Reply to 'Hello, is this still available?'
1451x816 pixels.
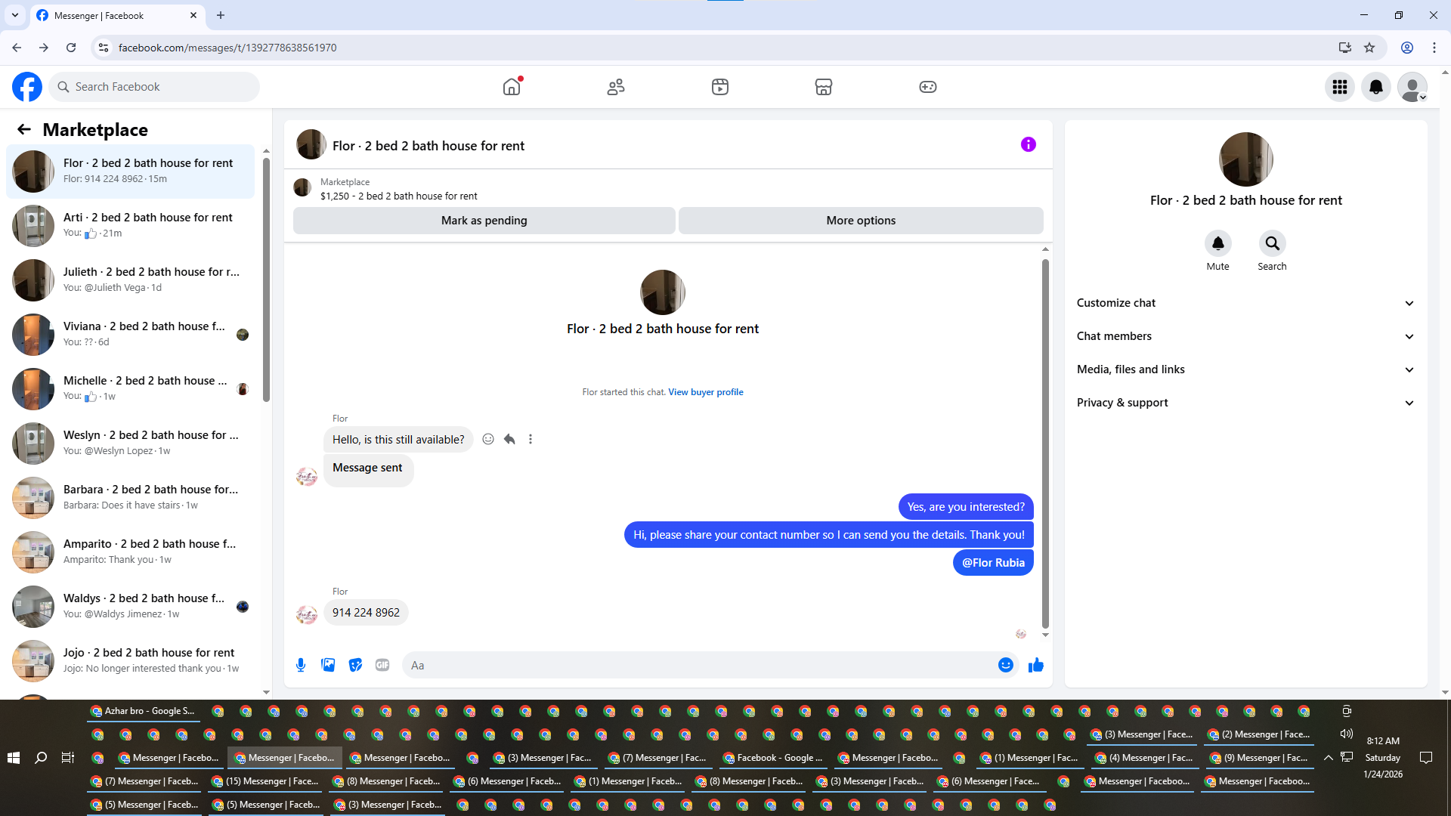point(509,439)
